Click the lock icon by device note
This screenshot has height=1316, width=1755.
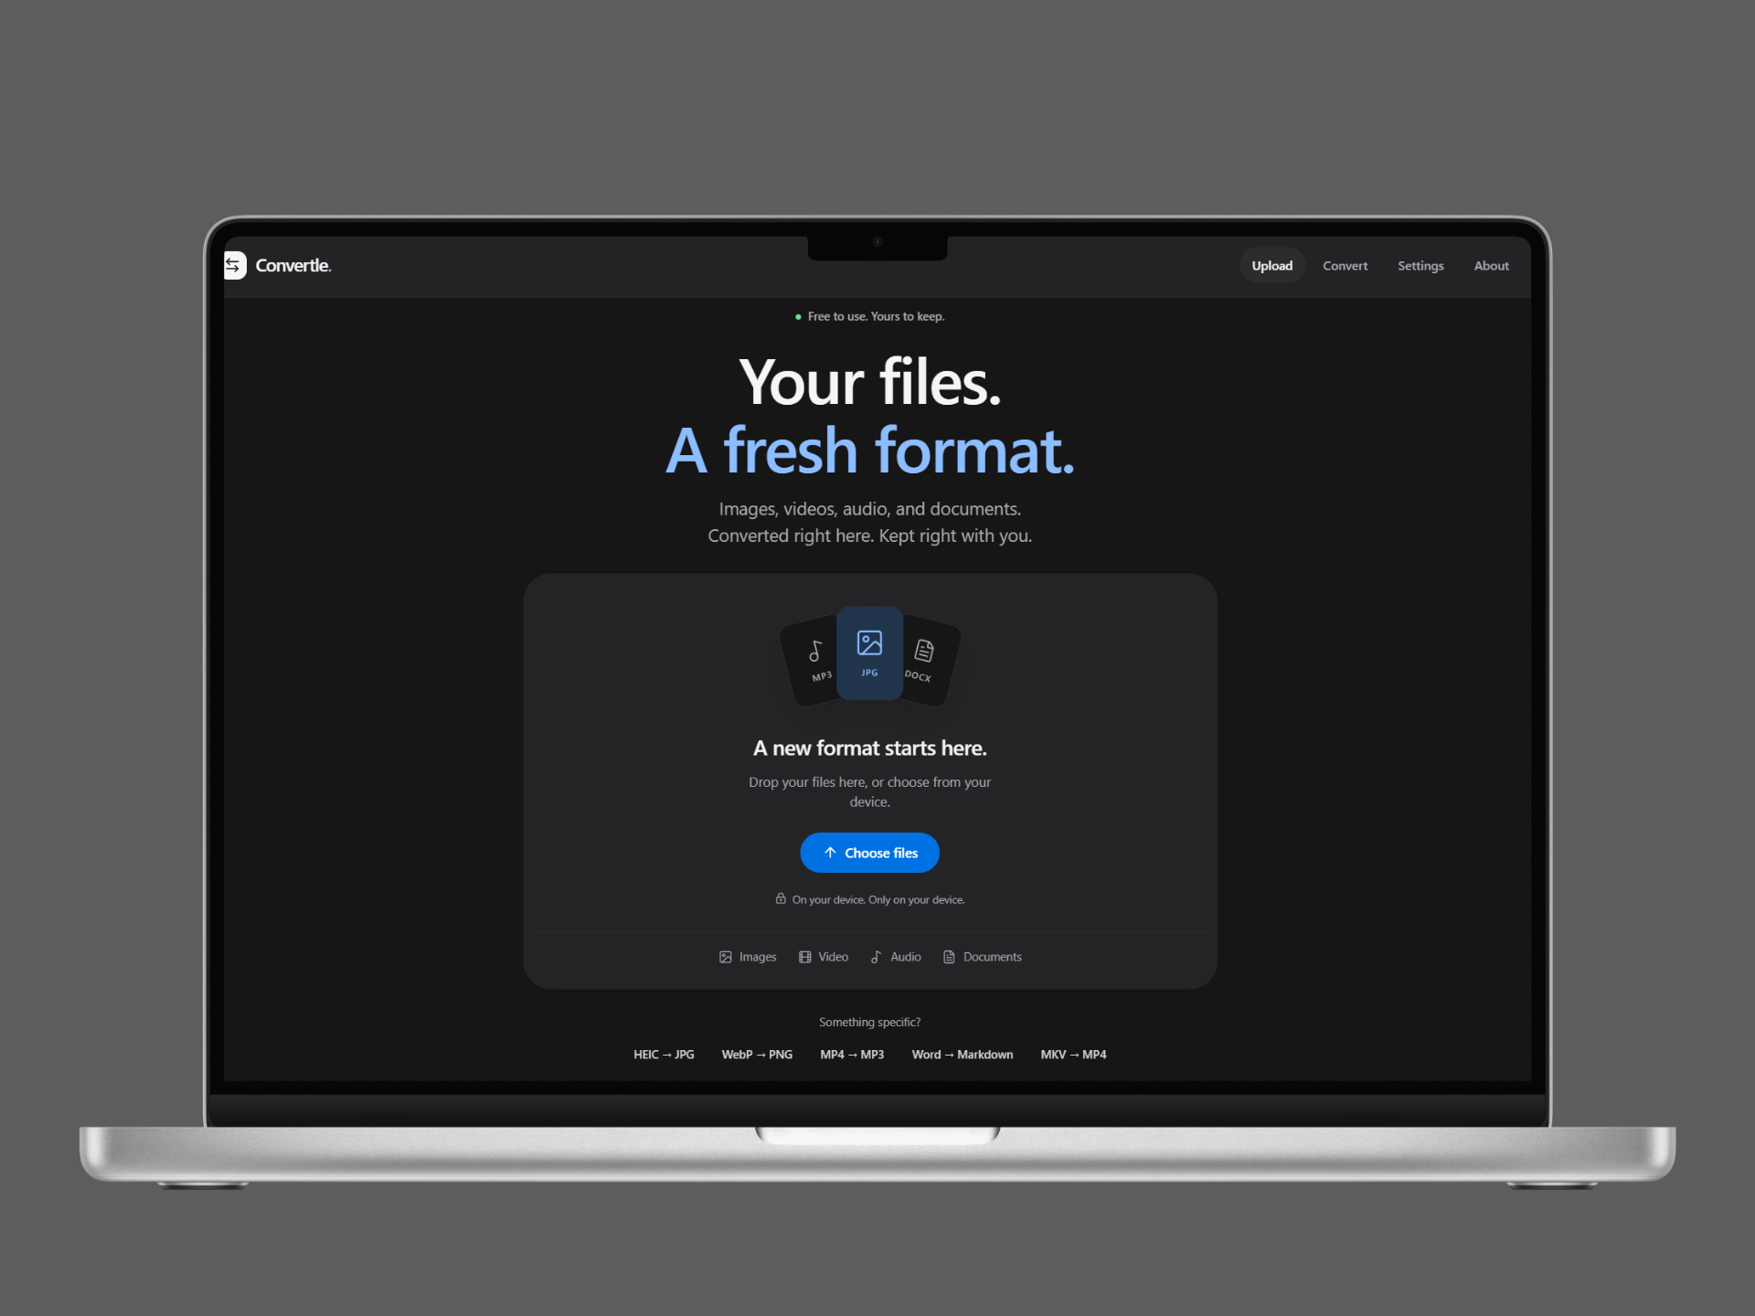(781, 898)
